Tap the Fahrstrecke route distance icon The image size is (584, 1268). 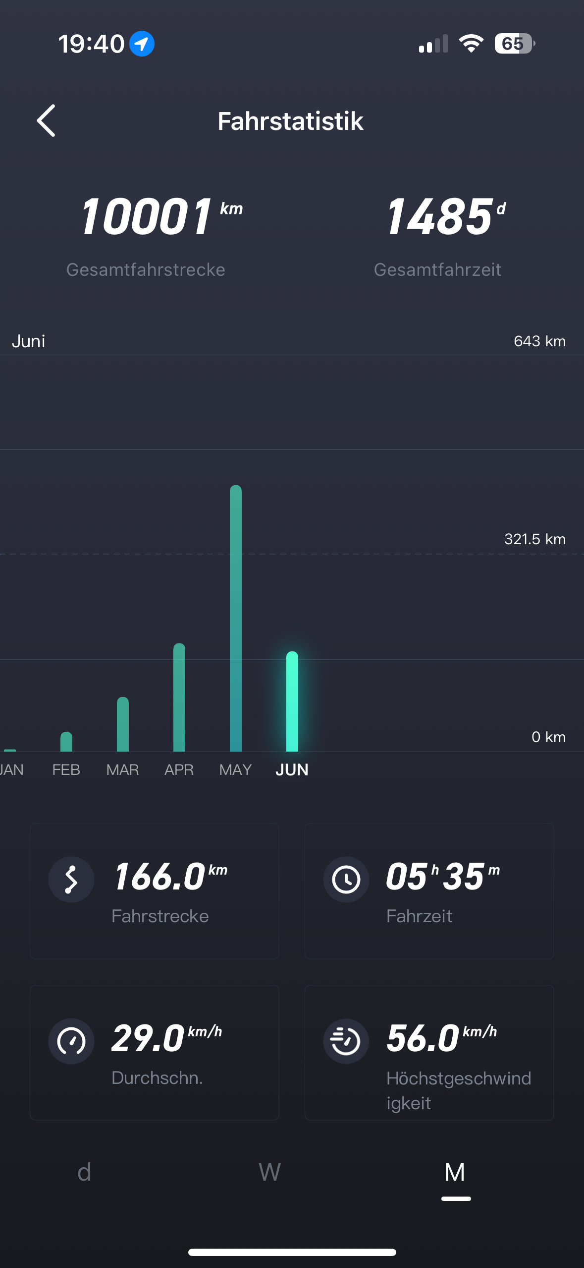71,880
